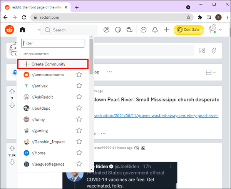
Task: Open a new browser tab
Action: point(77,7)
